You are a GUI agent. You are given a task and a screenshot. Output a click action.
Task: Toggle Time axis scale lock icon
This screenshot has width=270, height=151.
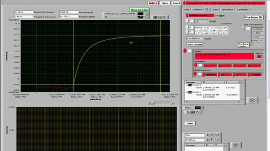208,135
